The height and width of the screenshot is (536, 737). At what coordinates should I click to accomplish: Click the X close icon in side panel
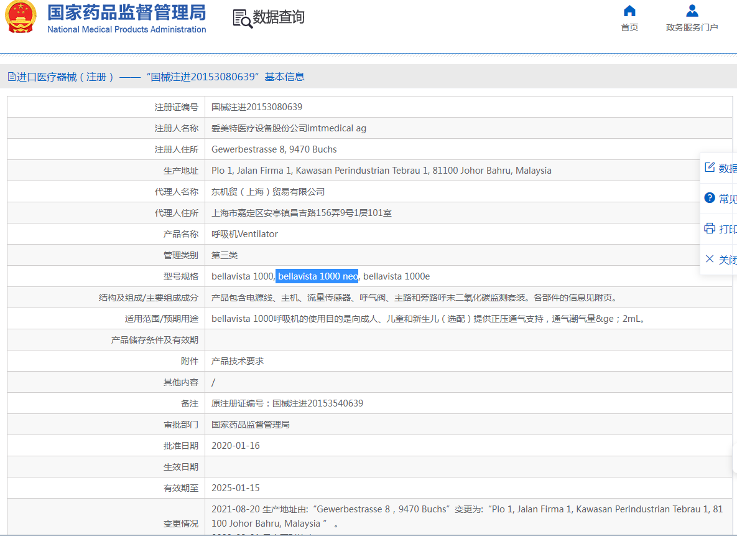pyautogui.click(x=710, y=259)
